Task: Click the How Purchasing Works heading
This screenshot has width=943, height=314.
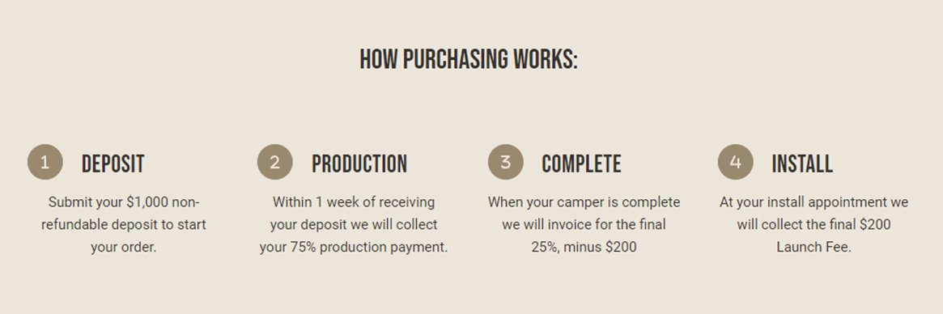Action: click(469, 60)
